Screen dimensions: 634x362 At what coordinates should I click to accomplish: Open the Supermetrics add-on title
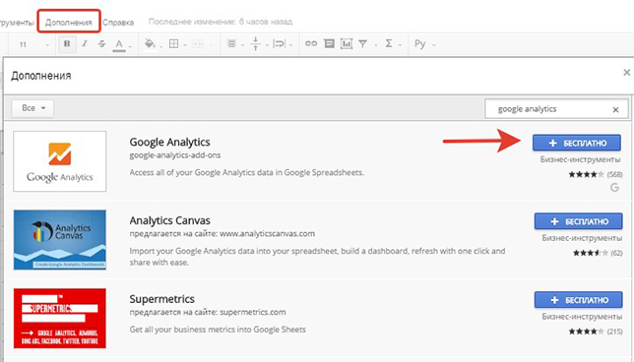point(161,299)
